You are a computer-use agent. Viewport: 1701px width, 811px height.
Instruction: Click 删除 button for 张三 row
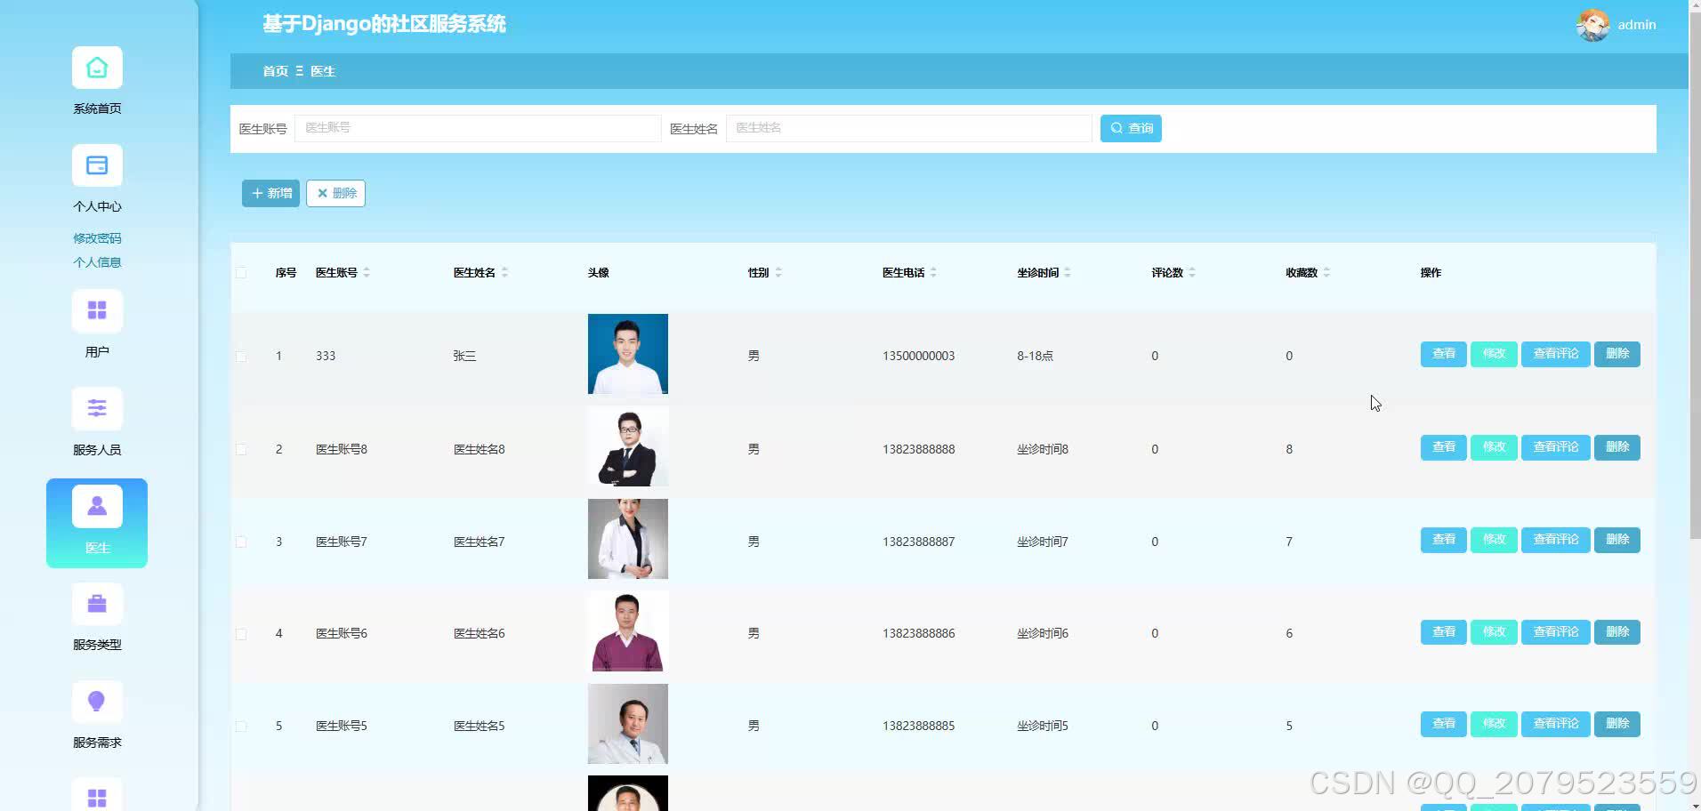(x=1616, y=354)
